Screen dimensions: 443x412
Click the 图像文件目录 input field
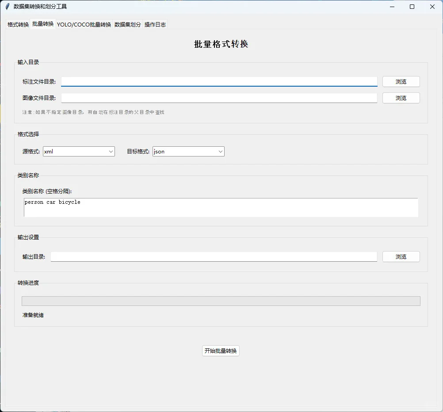point(220,98)
